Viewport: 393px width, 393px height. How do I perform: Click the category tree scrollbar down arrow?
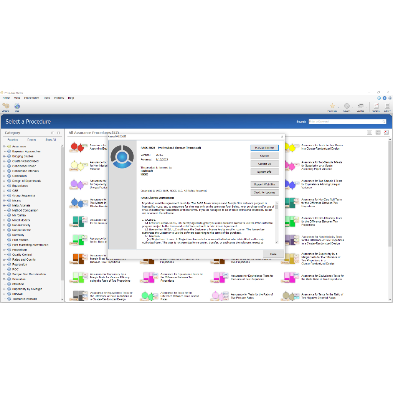[x=62, y=299]
